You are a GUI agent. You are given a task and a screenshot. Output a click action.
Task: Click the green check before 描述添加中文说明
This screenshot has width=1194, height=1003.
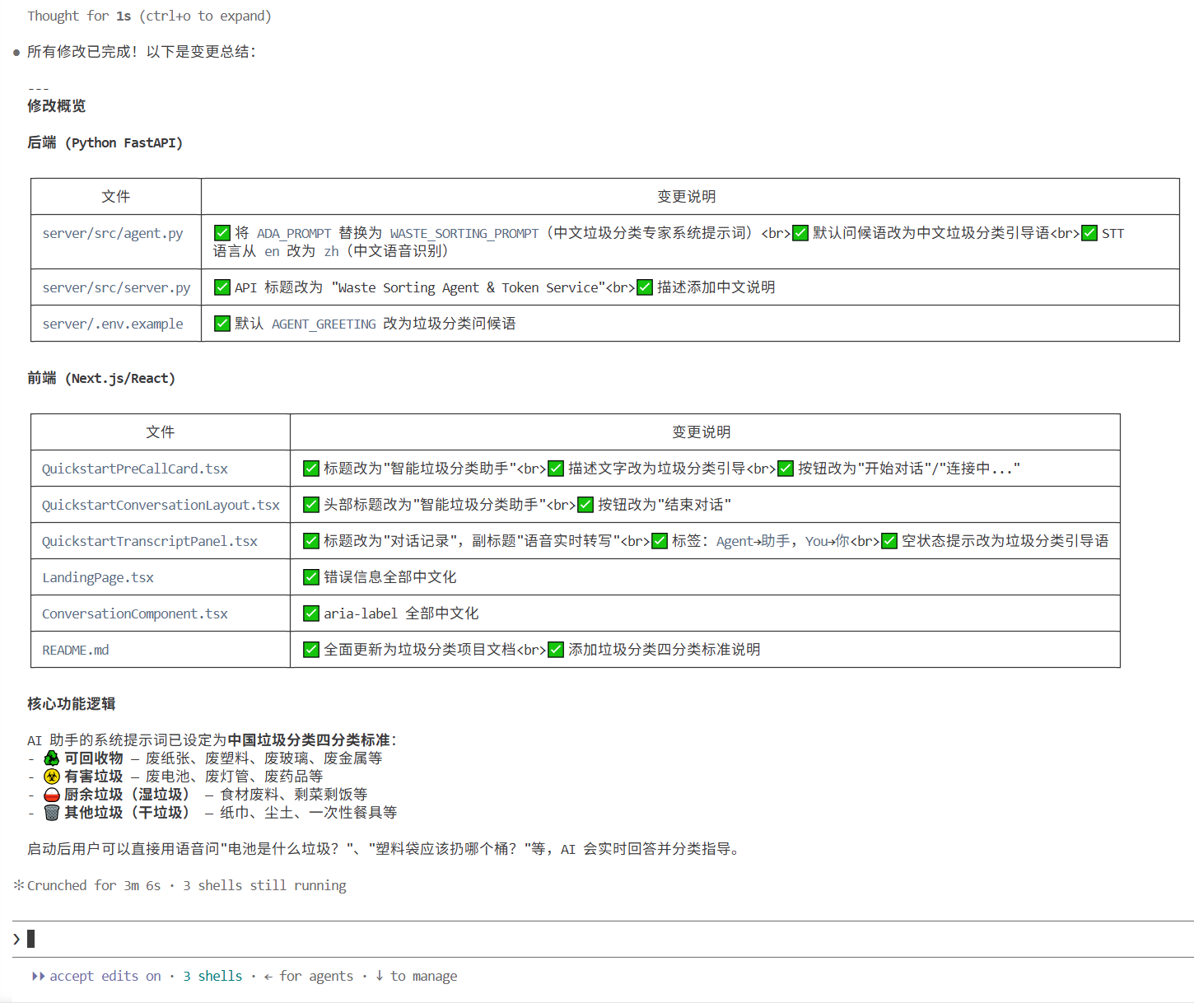645,287
